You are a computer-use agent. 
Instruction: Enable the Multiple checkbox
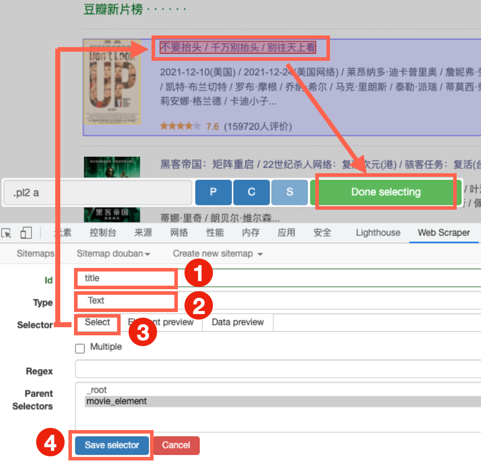coord(80,348)
